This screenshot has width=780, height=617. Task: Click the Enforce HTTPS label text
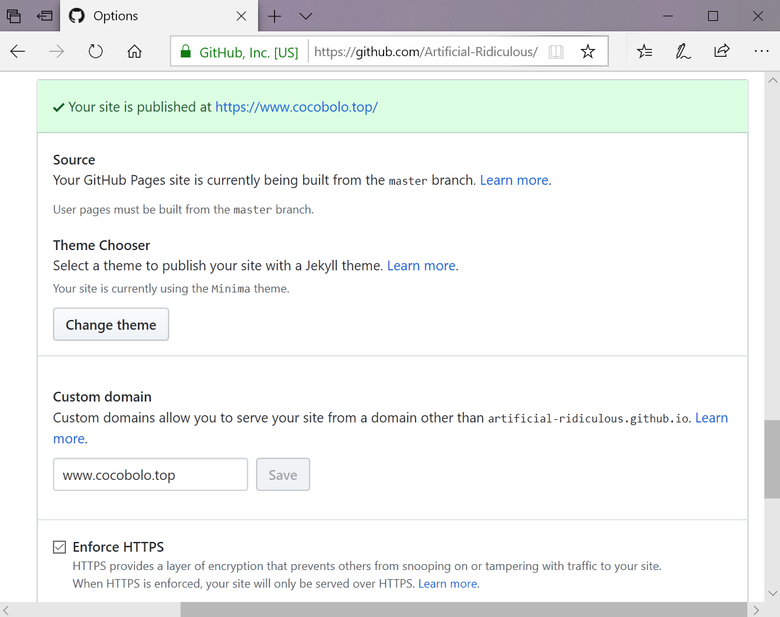[118, 547]
